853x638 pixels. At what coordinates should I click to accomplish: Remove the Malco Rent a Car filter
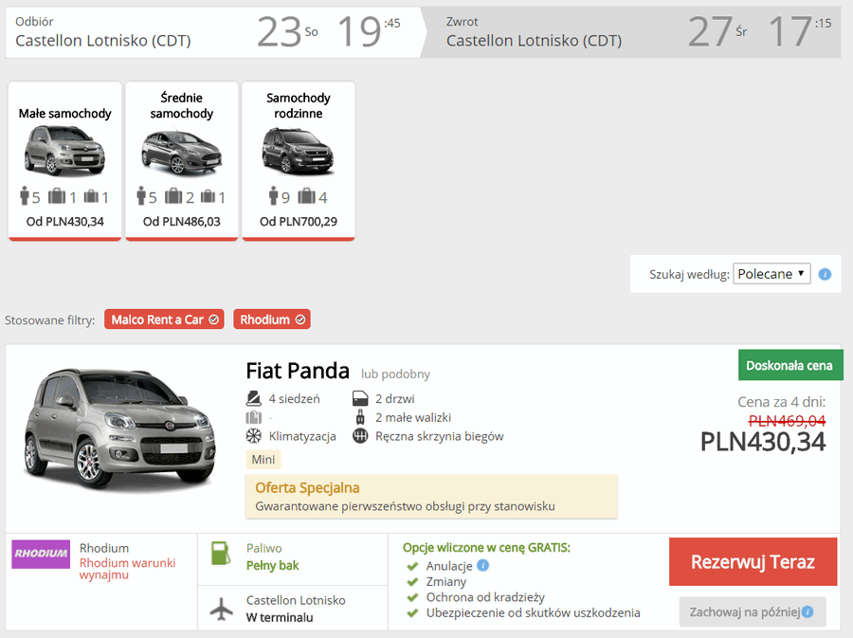point(164,319)
